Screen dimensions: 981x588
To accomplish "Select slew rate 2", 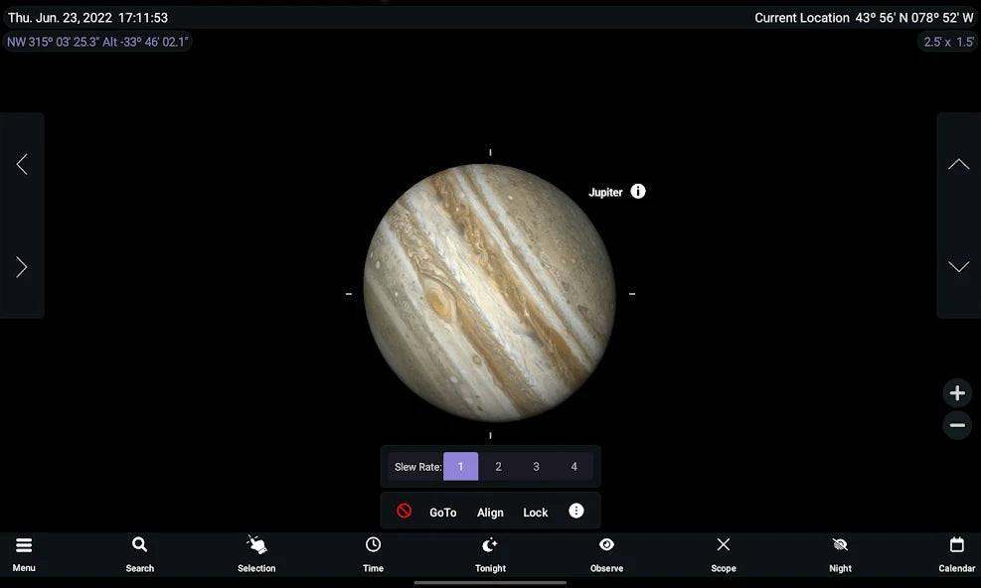I will pyautogui.click(x=499, y=467).
